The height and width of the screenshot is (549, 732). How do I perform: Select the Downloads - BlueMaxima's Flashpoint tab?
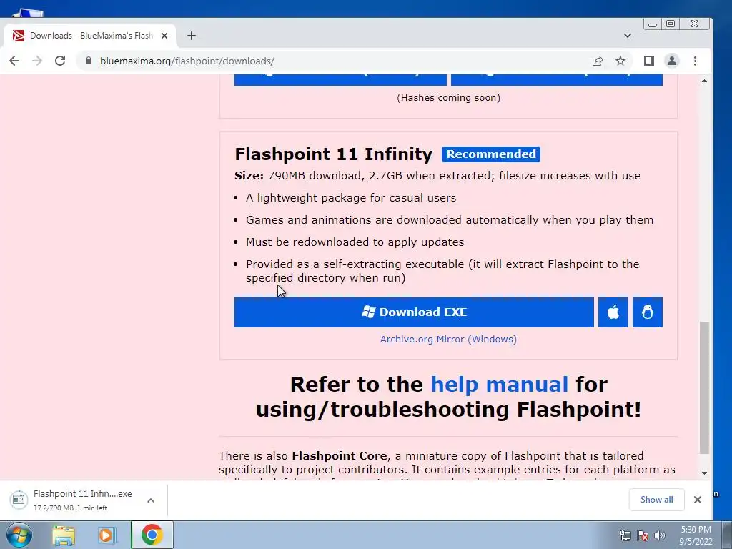tap(89, 36)
